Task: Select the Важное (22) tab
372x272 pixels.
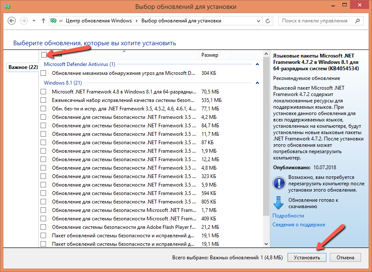Action: [23, 67]
